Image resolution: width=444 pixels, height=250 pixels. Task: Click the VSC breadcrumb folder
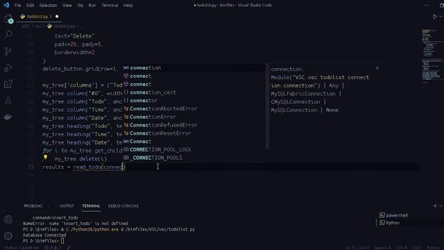[26, 26]
